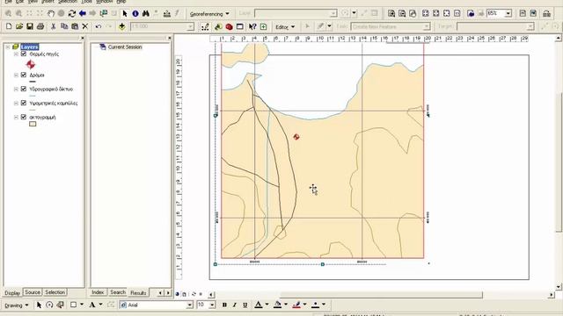Screen dimensions: 563x316
Task: Show the Command Line window icon
Action: (240, 27)
